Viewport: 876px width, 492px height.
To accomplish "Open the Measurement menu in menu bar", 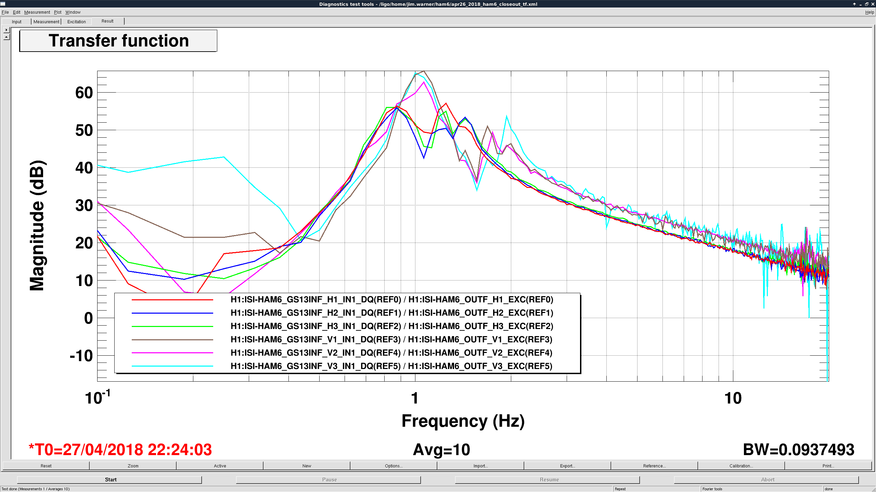I will click(x=37, y=12).
